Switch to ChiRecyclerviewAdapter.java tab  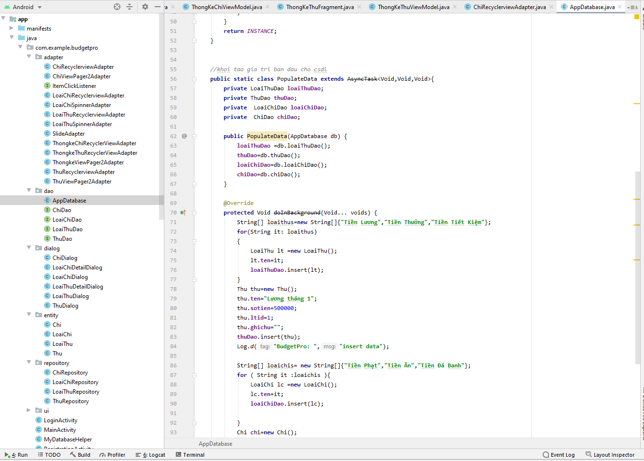pos(509,7)
